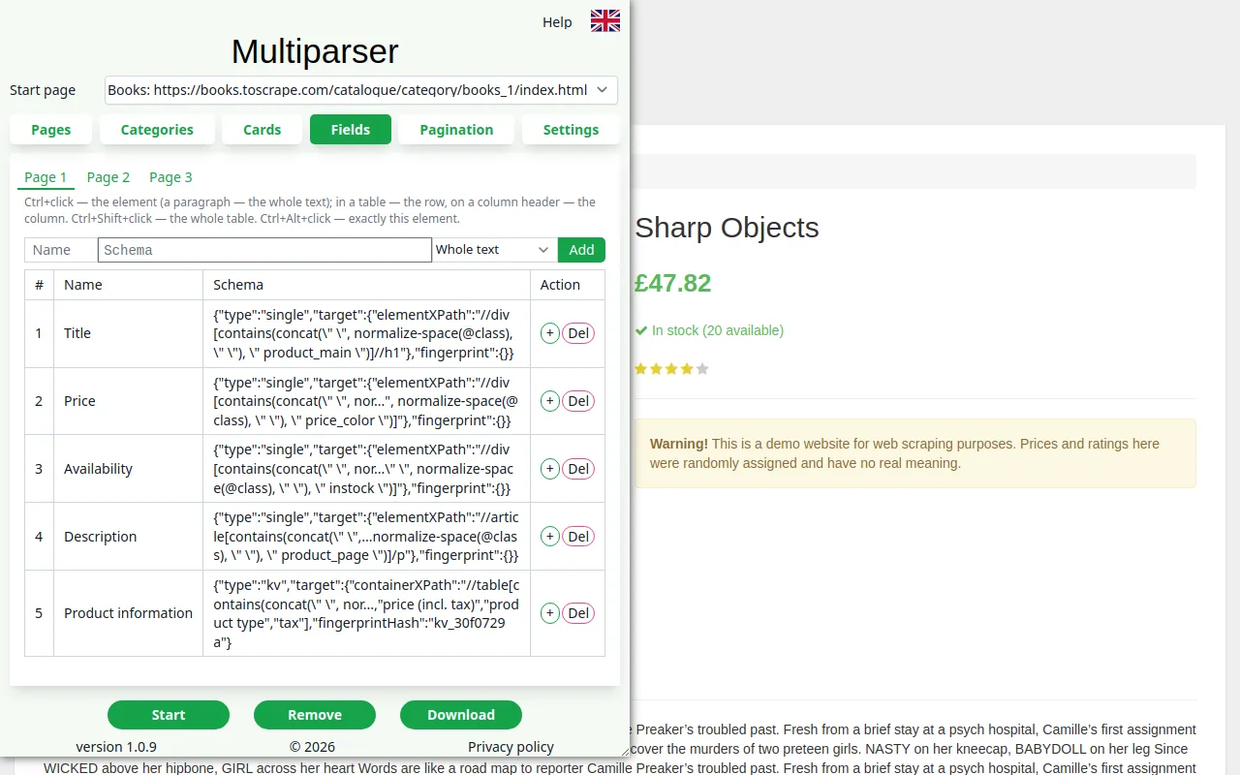Click the Add field button
The image size is (1240, 775).
click(x=581, y=250)
